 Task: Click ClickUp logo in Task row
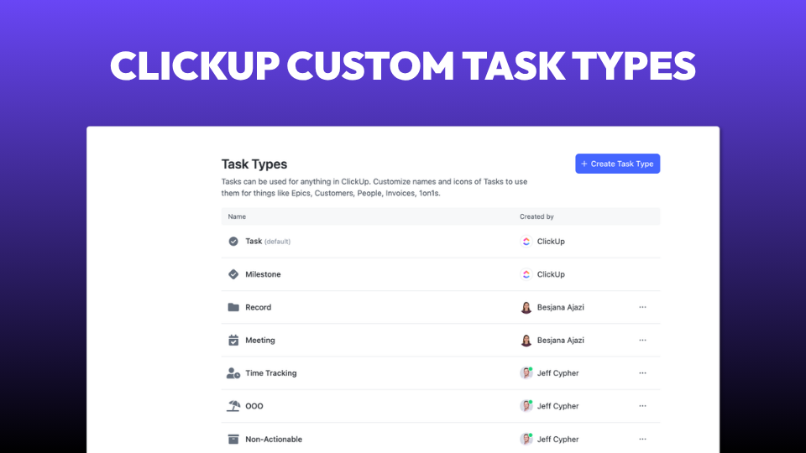coord(526,242)
